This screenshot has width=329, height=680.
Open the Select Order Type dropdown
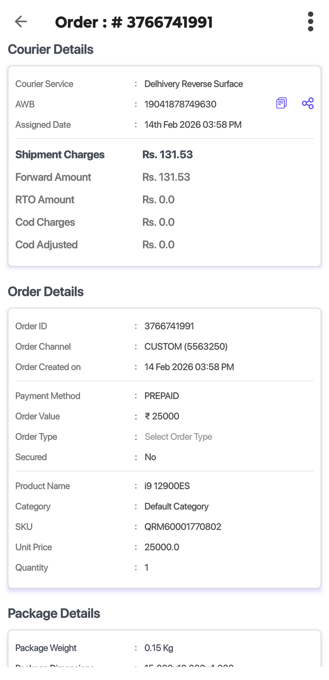pos(178,437)
